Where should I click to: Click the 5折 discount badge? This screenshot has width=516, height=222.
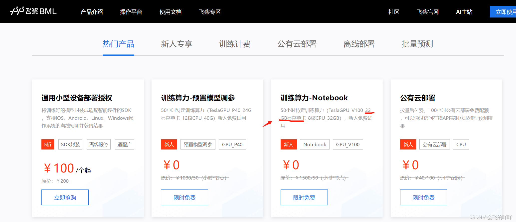[x=48, y=144]
